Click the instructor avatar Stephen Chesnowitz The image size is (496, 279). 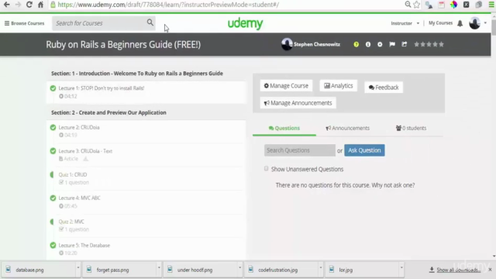tap(287, 44)
